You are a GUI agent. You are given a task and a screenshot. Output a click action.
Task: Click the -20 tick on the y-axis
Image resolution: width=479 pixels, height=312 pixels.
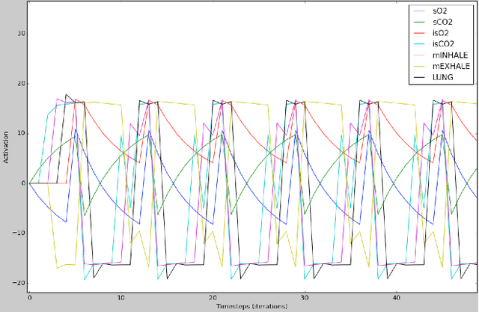[20, 282]
